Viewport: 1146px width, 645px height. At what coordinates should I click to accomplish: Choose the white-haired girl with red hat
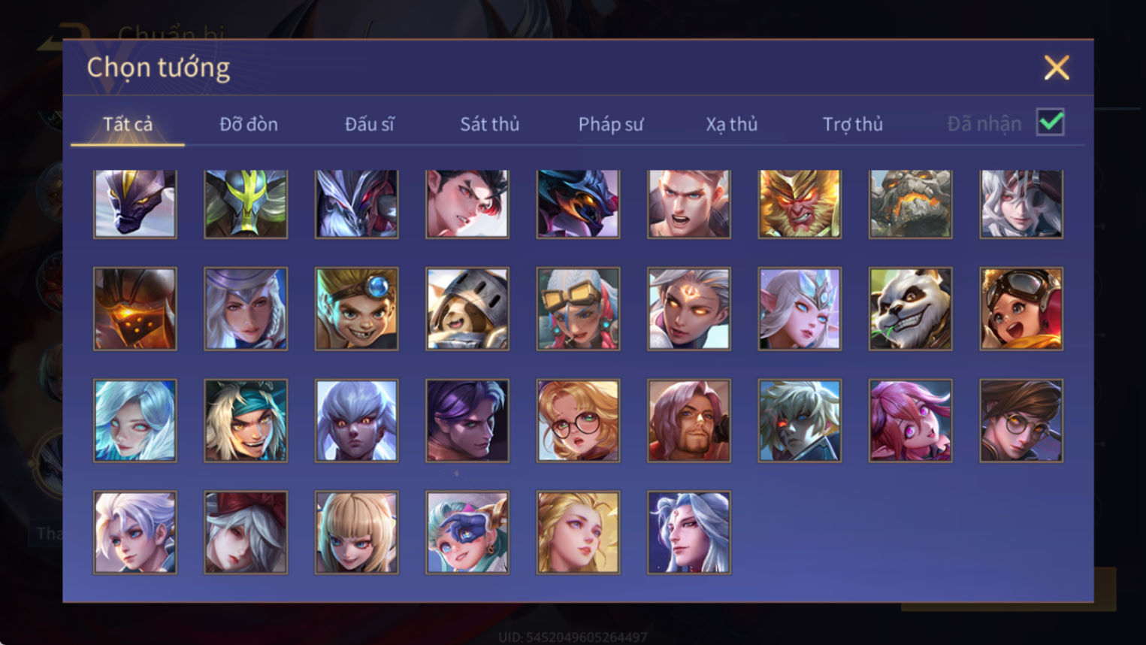coord(246,532)
